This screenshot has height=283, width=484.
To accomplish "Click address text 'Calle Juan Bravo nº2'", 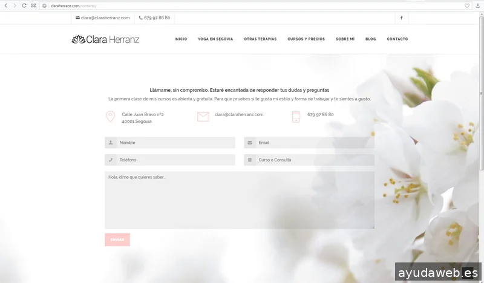I will (143, 114).
